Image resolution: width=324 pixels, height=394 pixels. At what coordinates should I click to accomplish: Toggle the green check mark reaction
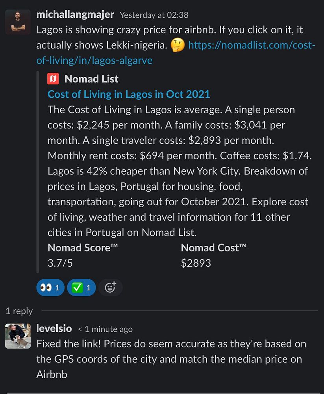[81, 288]
